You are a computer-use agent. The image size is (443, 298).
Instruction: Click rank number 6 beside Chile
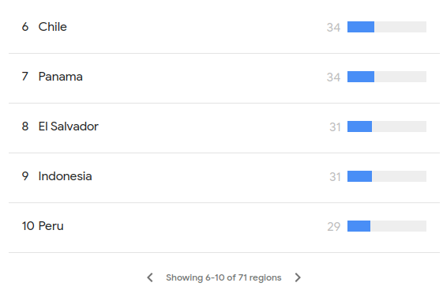click(x=25, y=27)
